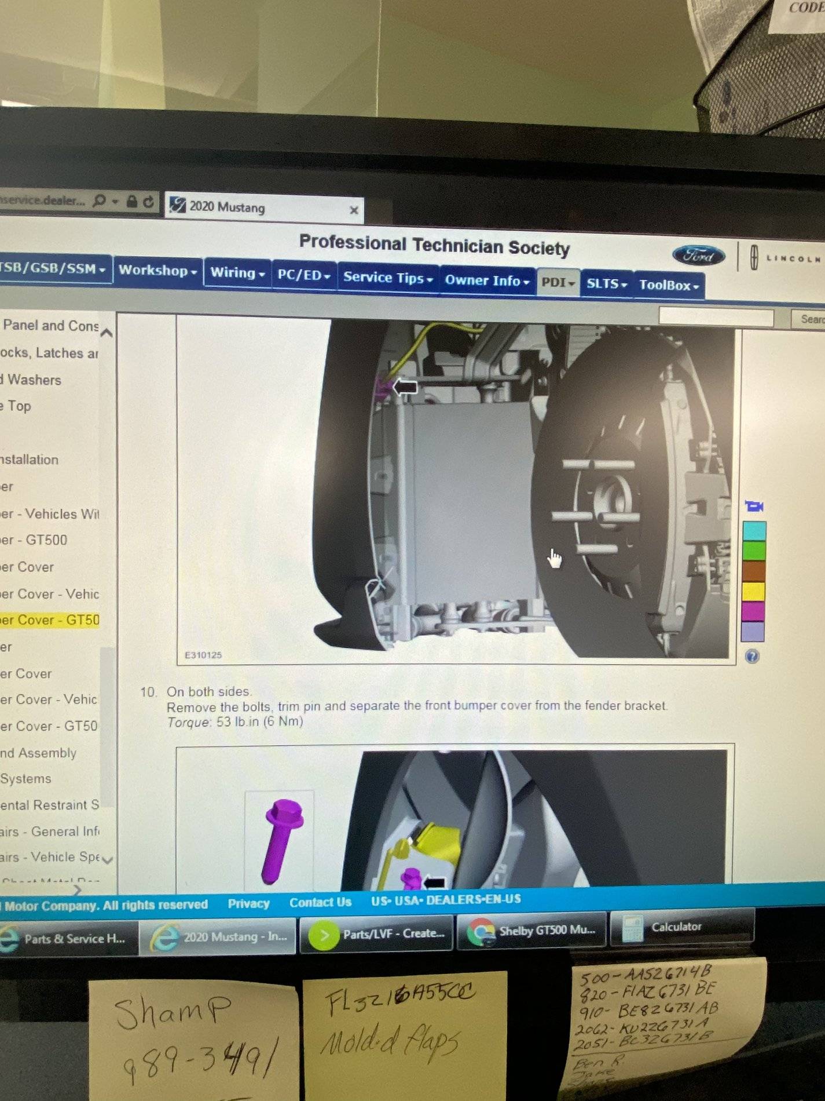Select the yellow color swatch
Screen dimensions: 825x1101
pyautogui.click(x=754, y=591)
